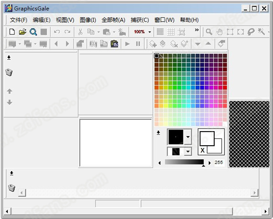Select the pure red palette swatch

coord(225,87)
